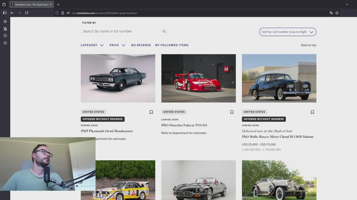Click the tab overview icon at top left
Image resolution: width=357 pixels, height=200 pixels.
pyautogui.click(x=4, y=4)
